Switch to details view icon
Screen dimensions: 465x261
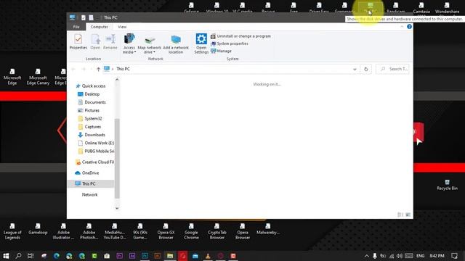tap(400, 215)
